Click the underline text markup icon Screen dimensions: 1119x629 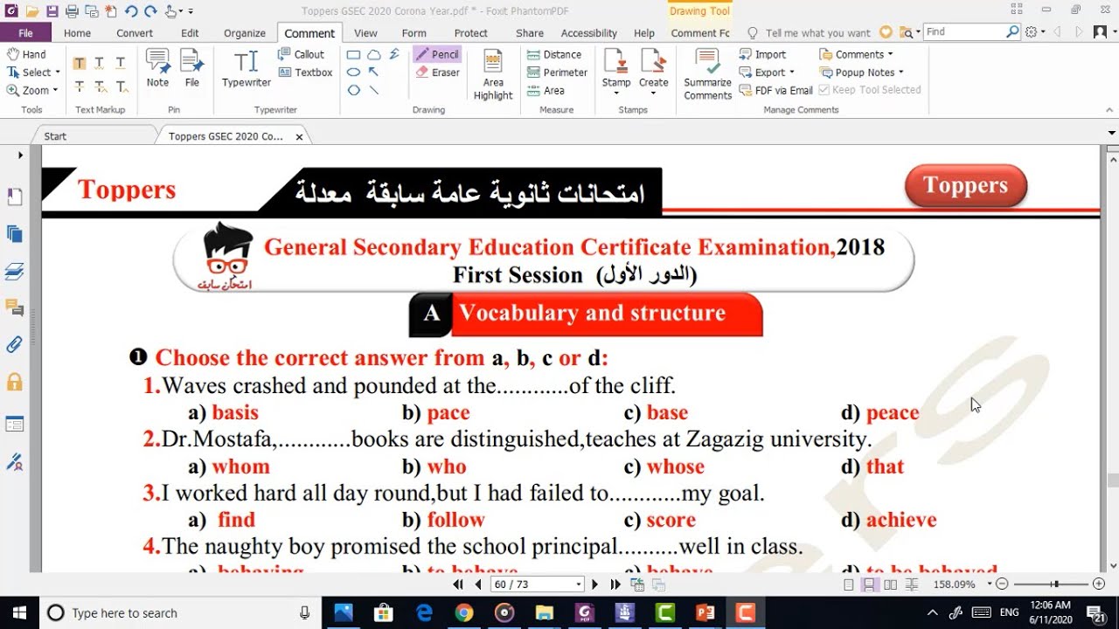pyautogui.click(x=121, y=63)
